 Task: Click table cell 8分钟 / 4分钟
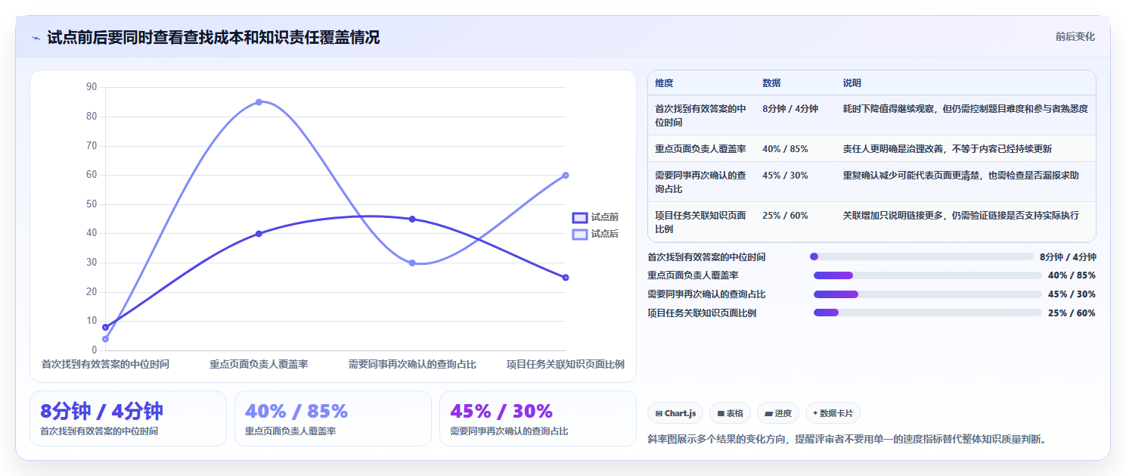790,109
